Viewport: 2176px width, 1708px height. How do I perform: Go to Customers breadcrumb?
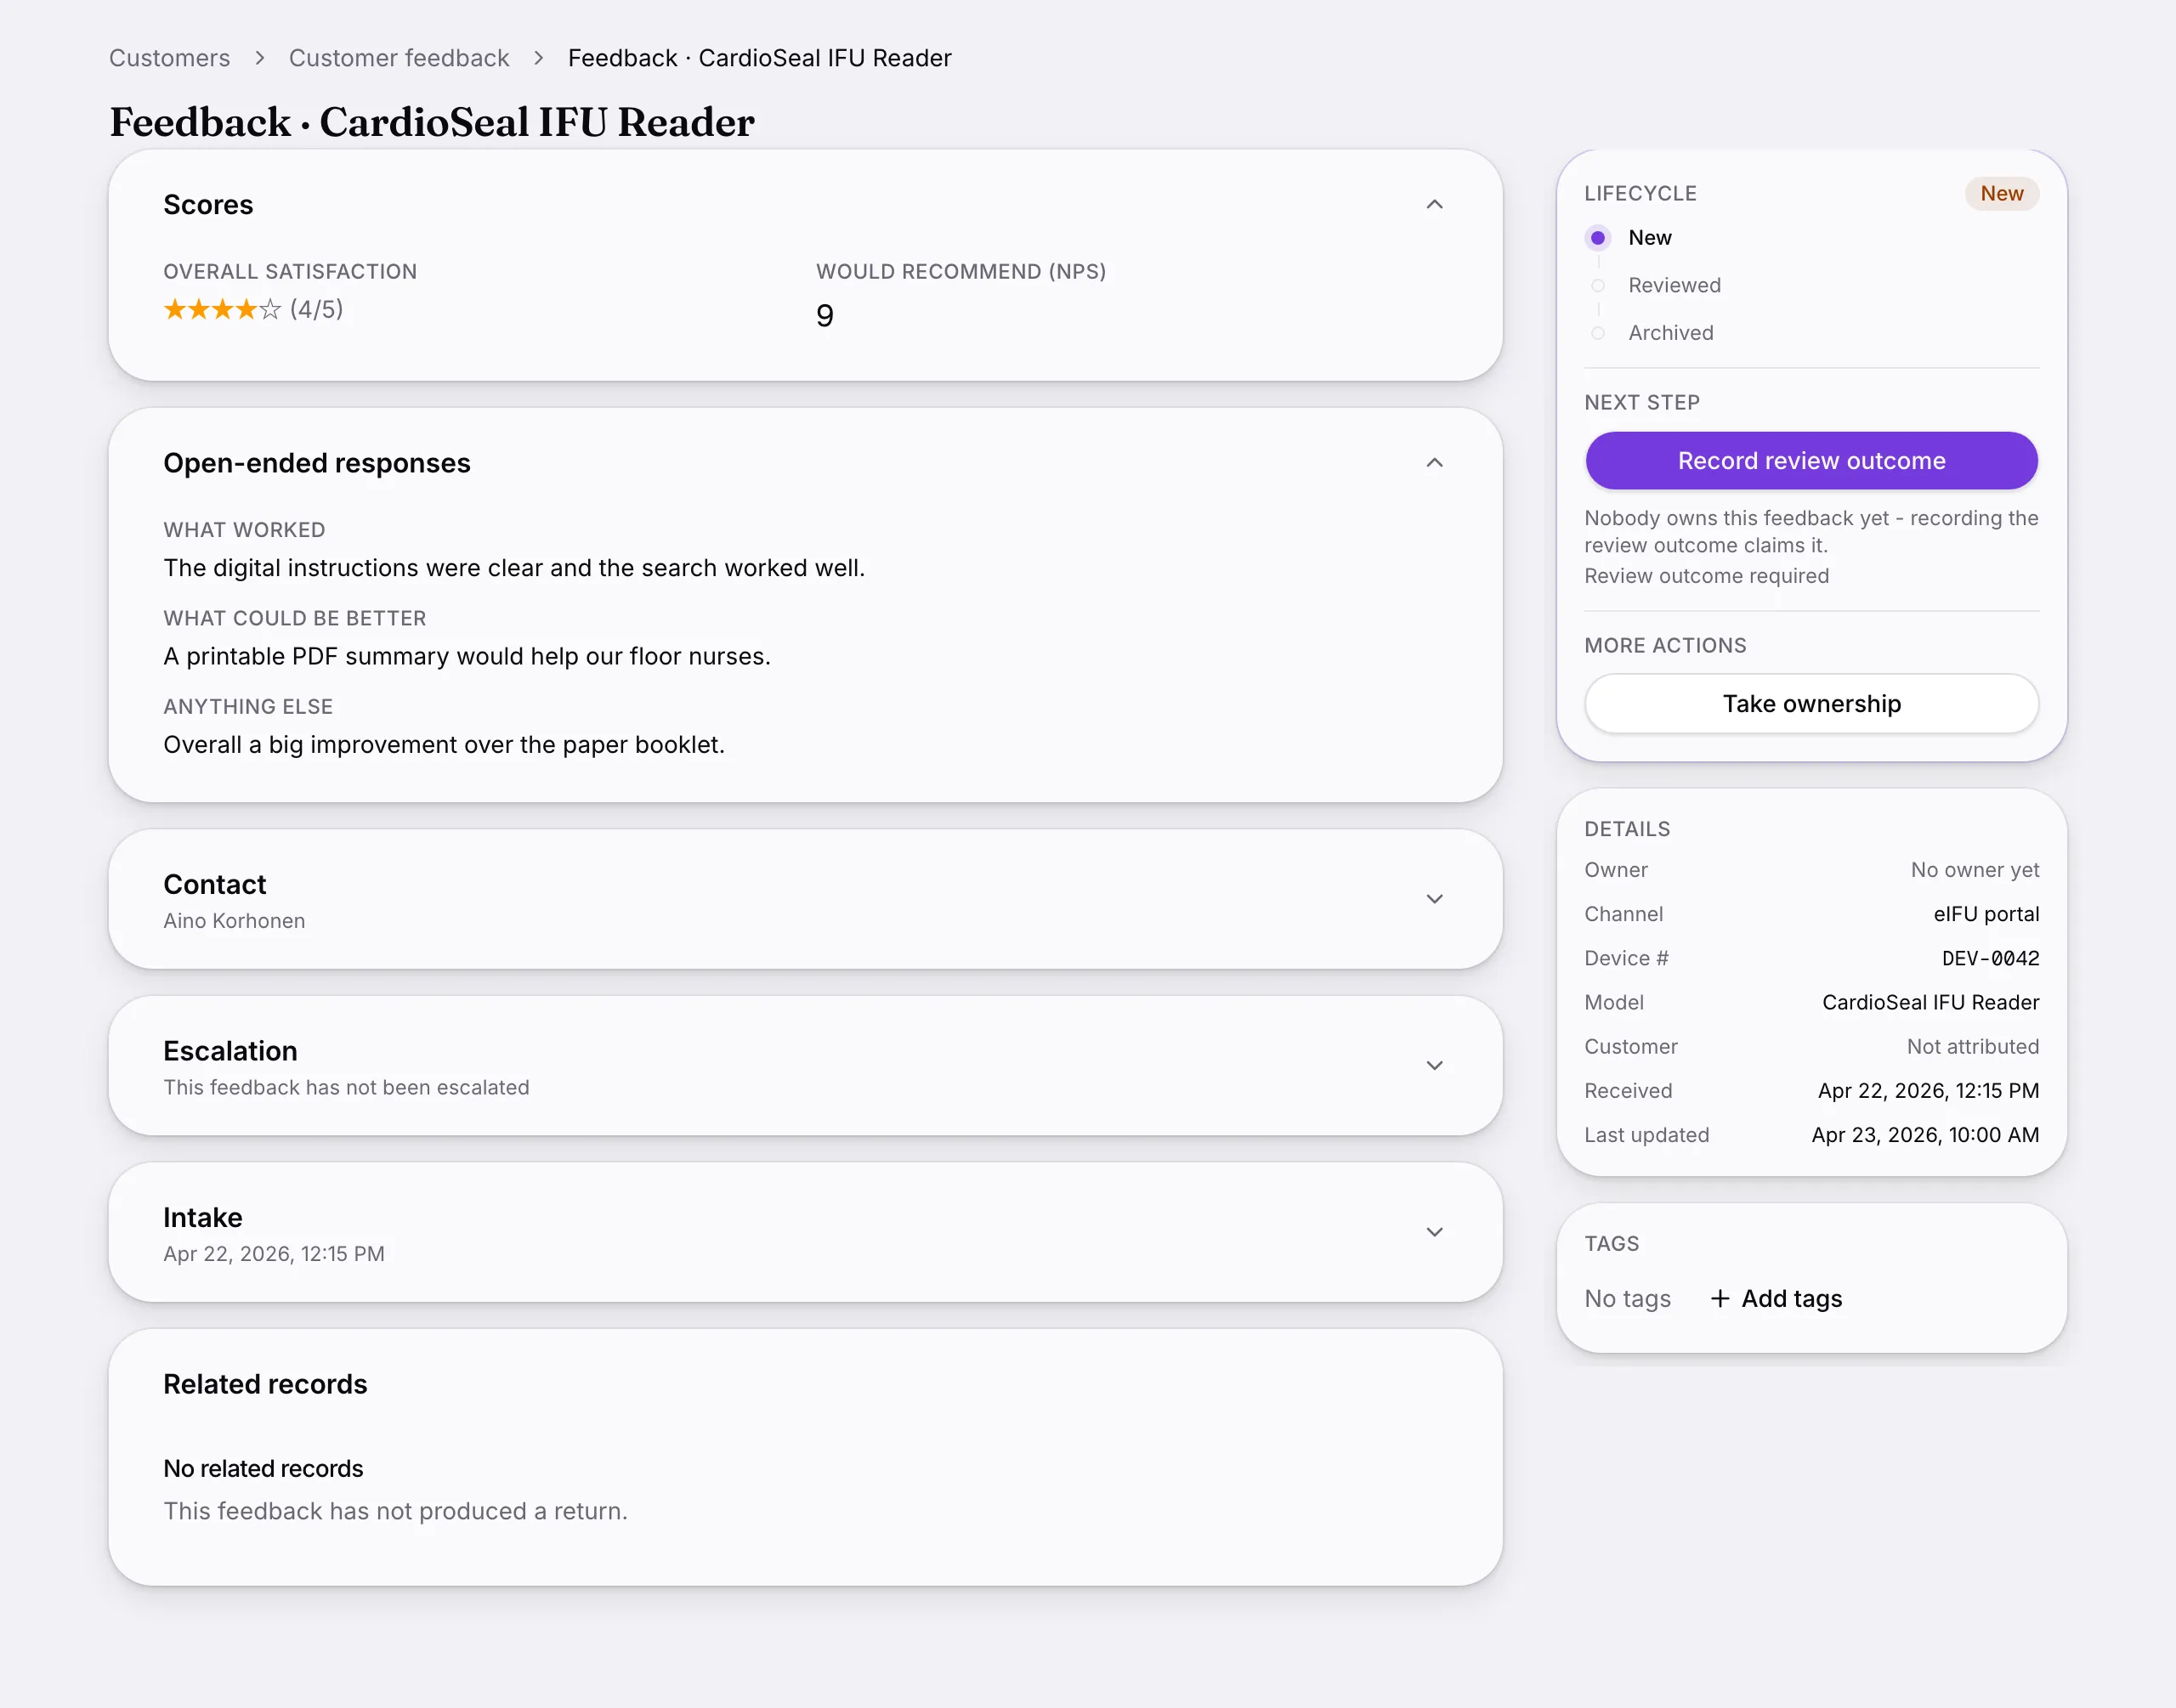(x=170, y=58)
